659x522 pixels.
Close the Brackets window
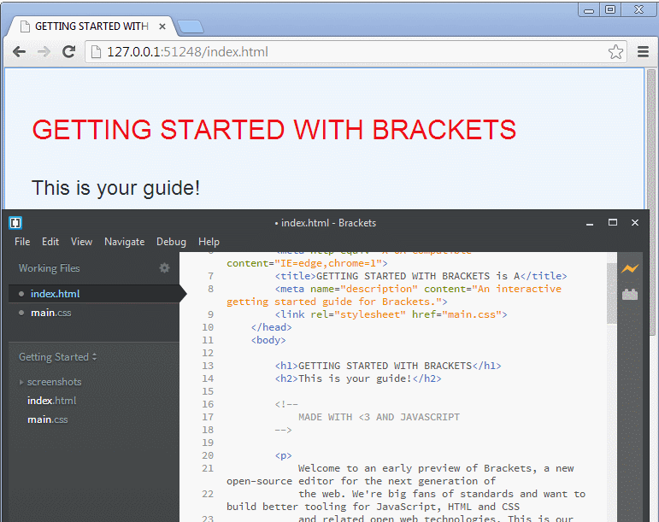tap(635, 223)
